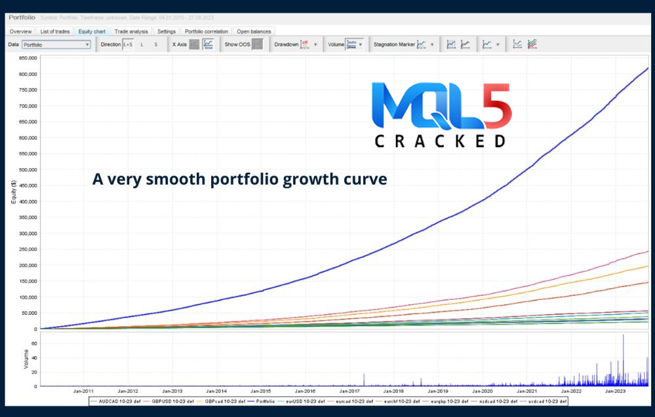The image size is (655, 417).
Task: Toggle the Show OOS button
Action: point(257,45)
